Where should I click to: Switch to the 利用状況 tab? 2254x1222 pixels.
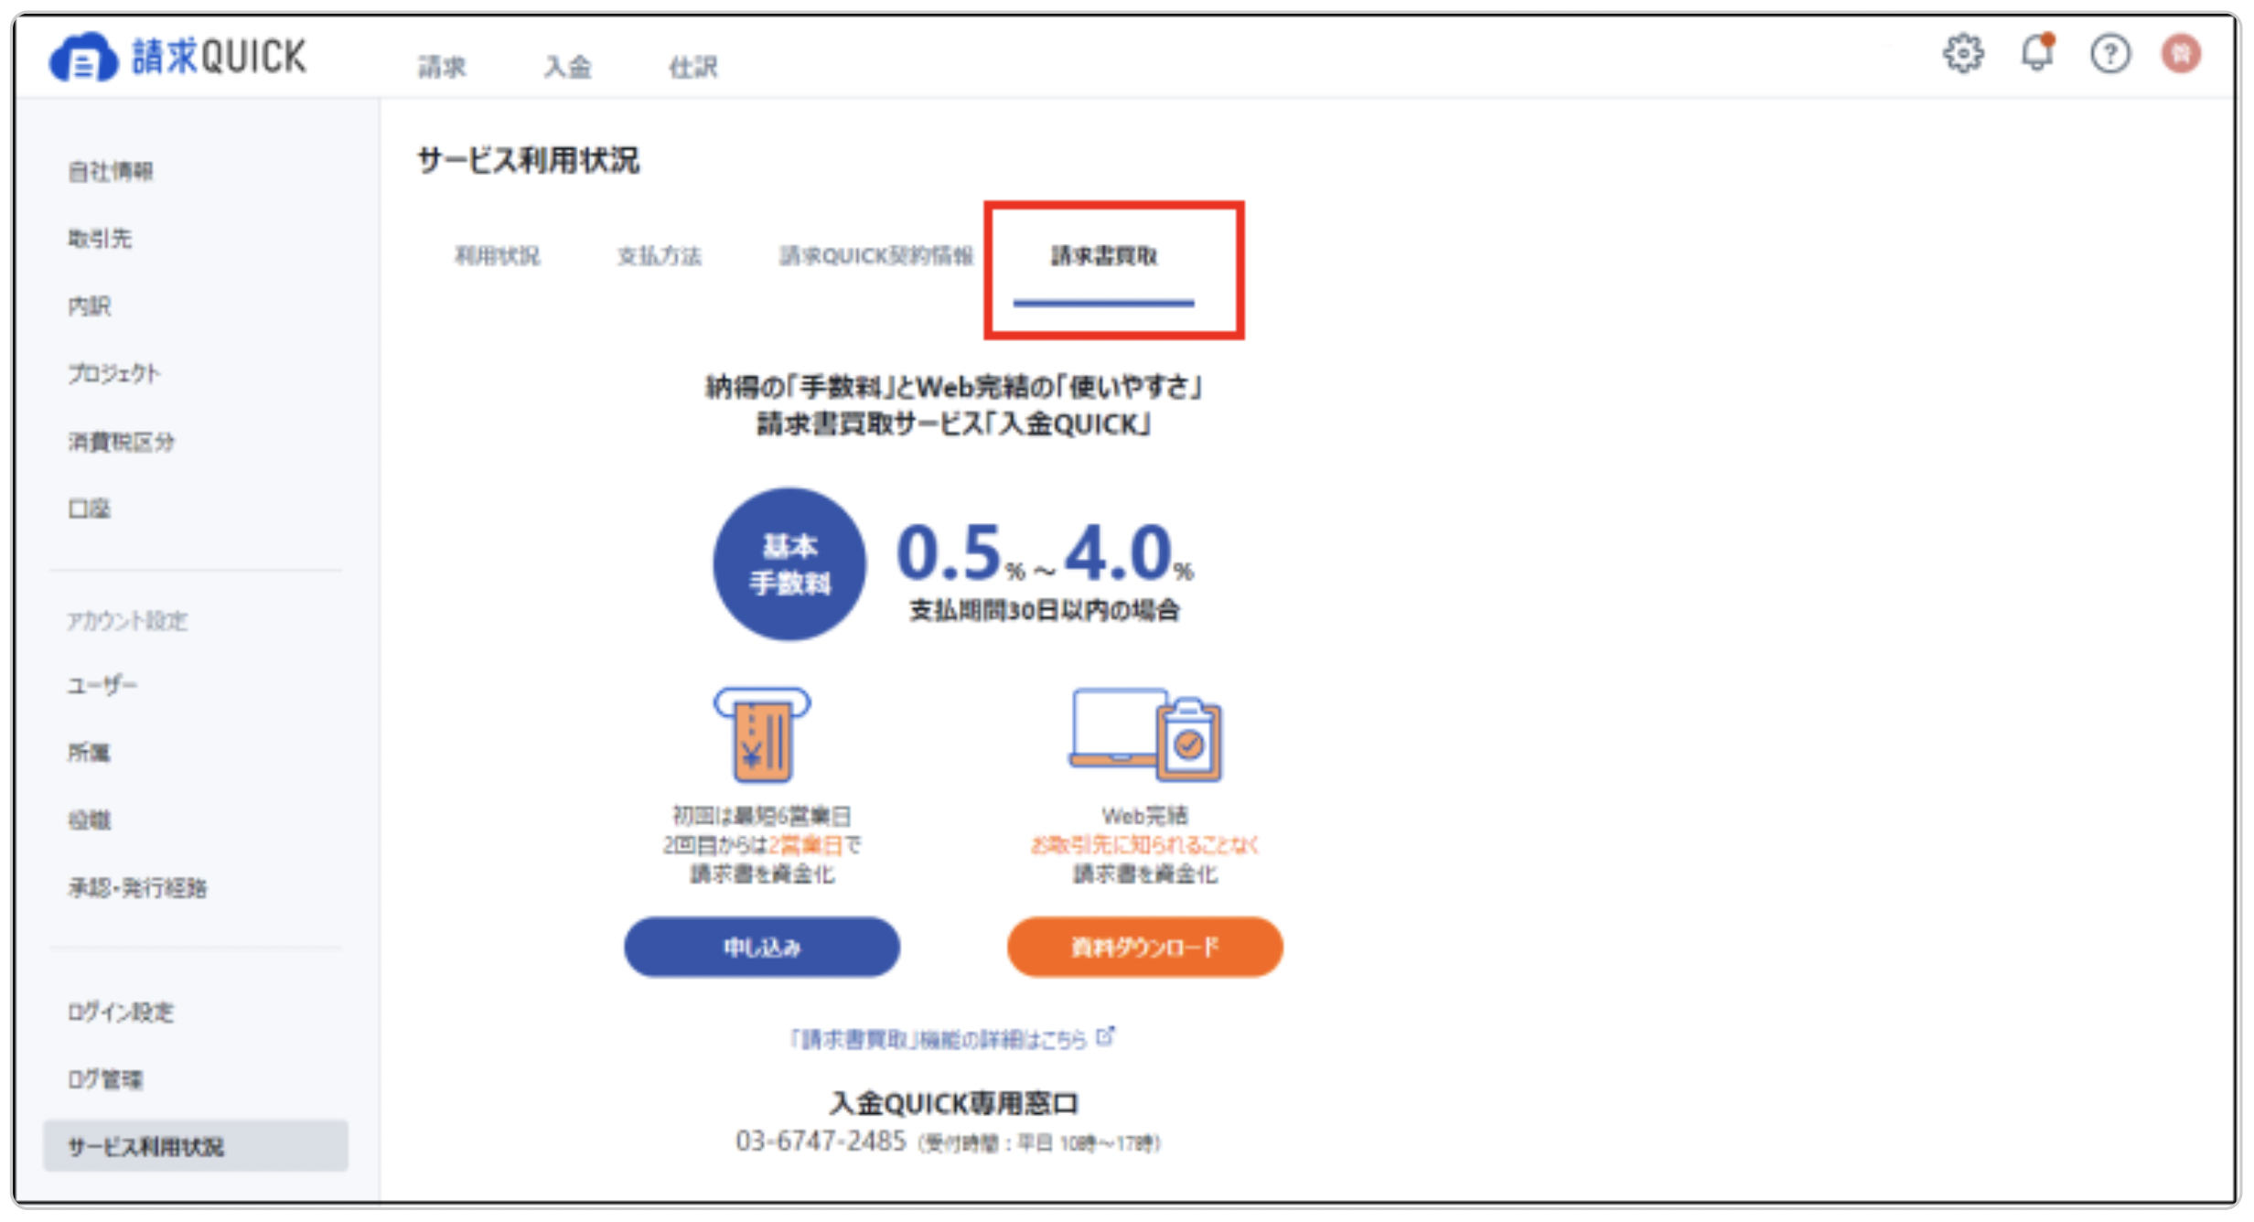tap(498, 255)
